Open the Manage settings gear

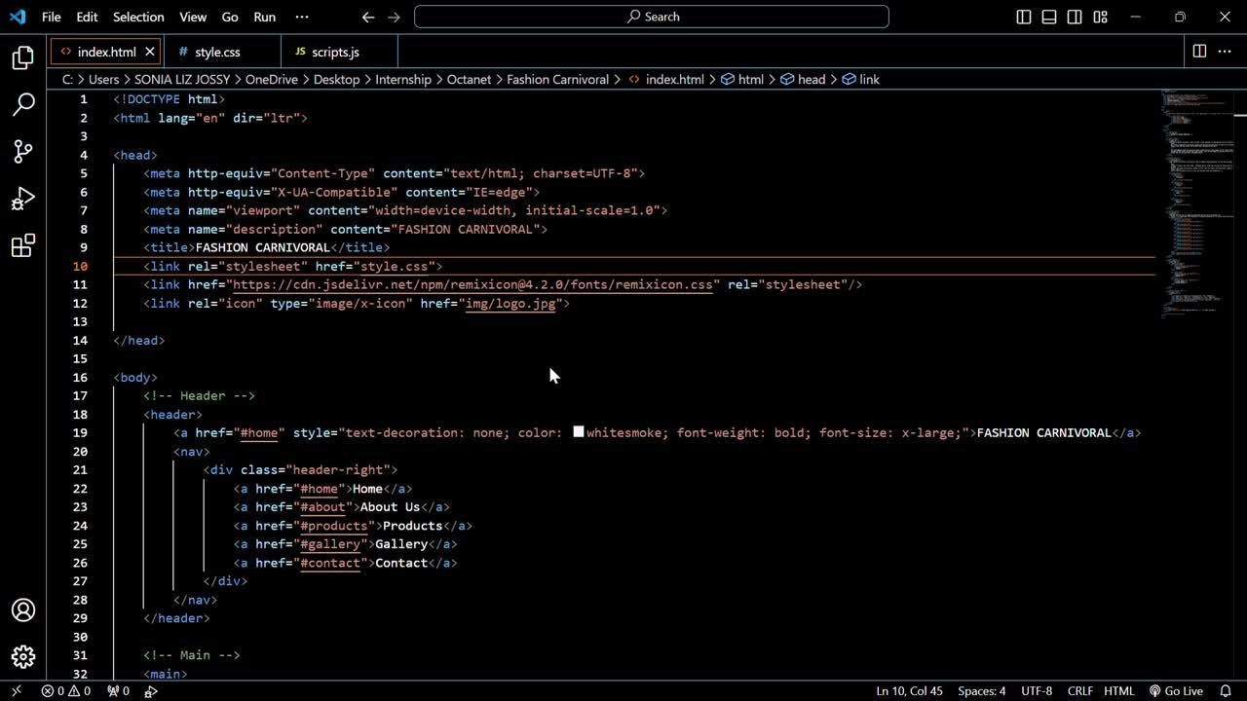click(x=23, y=657)
